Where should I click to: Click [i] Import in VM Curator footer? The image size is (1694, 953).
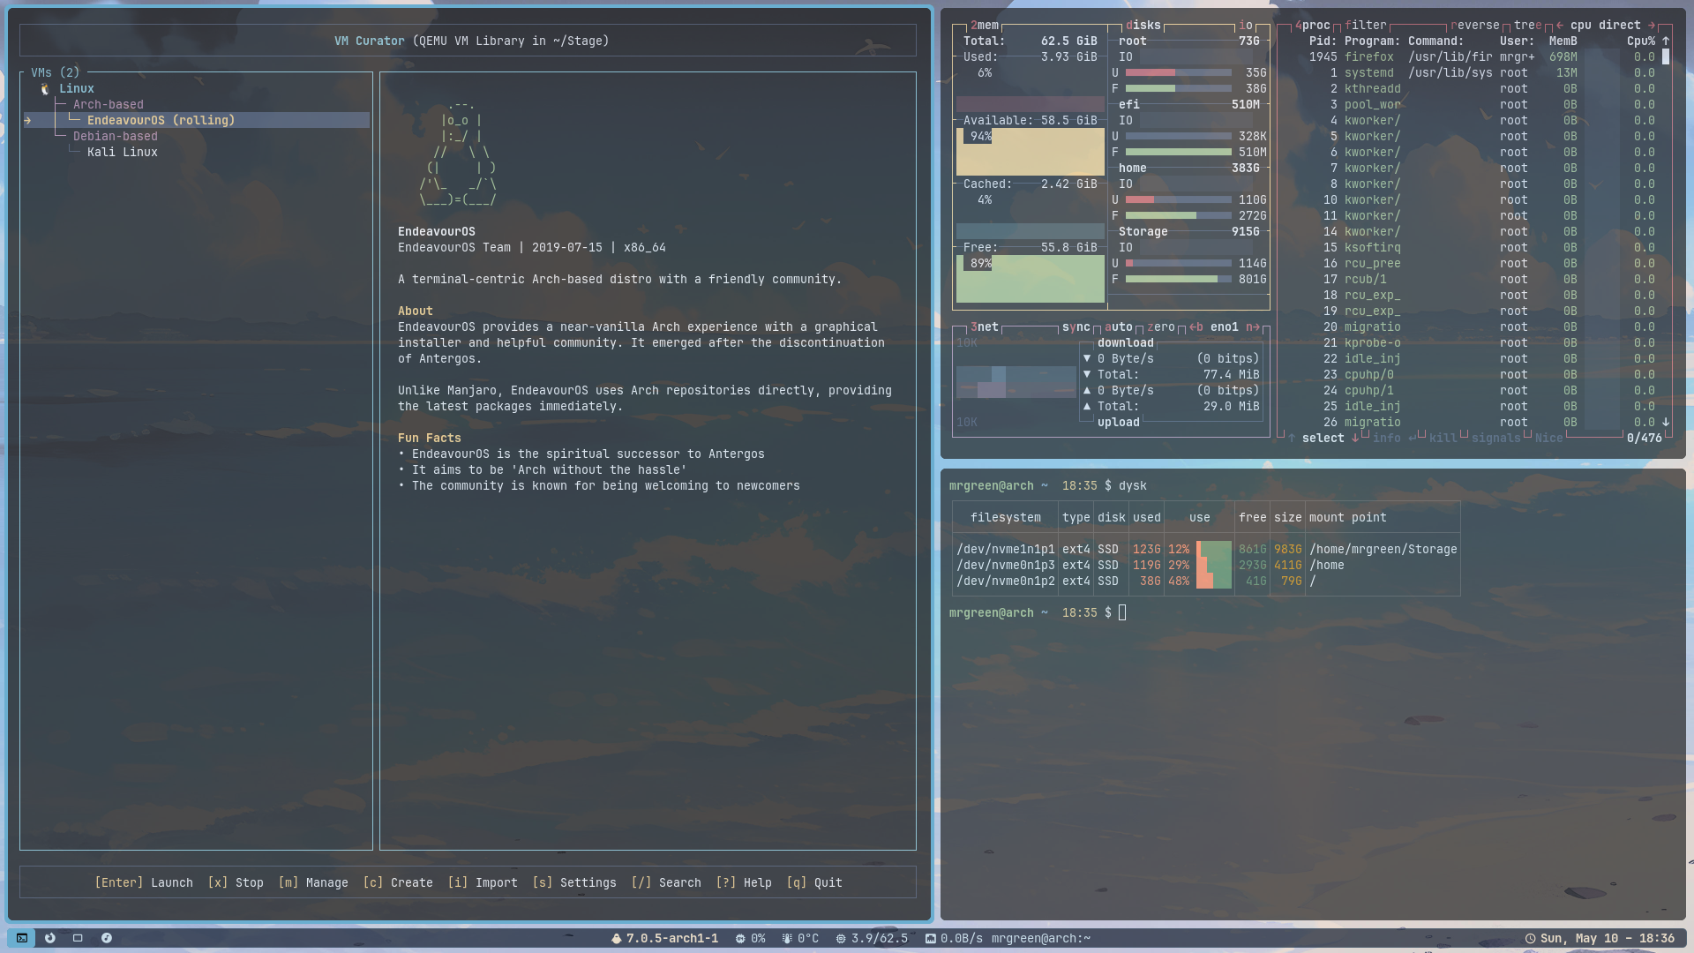point(483,882)
